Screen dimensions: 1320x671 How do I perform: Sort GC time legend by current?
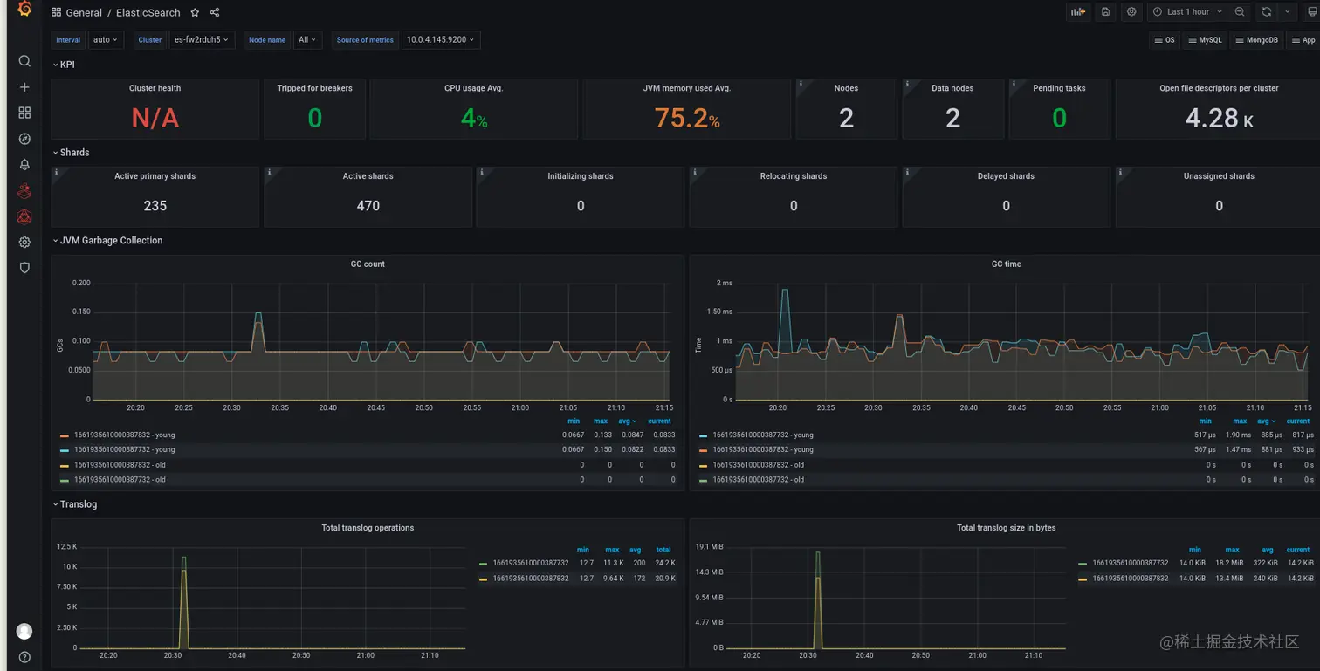point(1298,421)
